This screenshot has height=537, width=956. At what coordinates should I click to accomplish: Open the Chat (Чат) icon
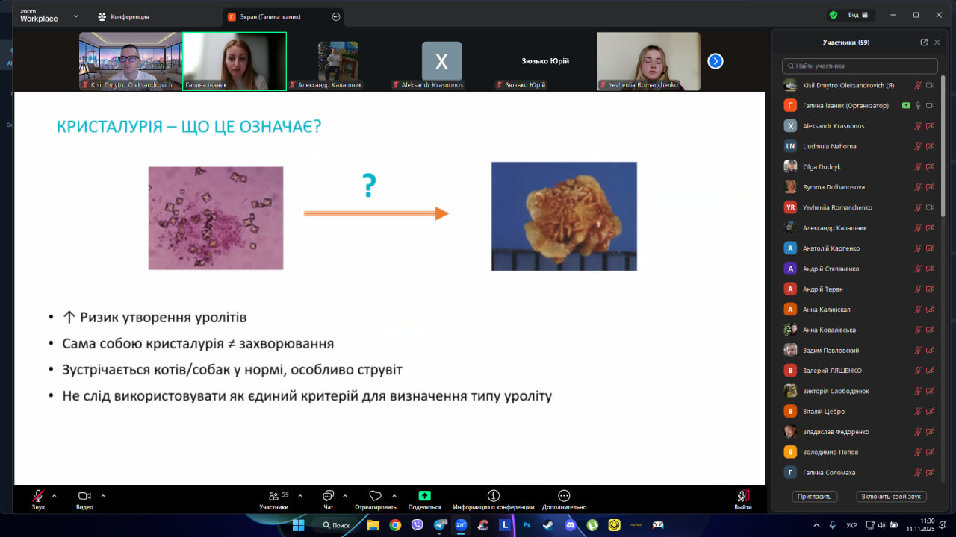pos(328,496)
